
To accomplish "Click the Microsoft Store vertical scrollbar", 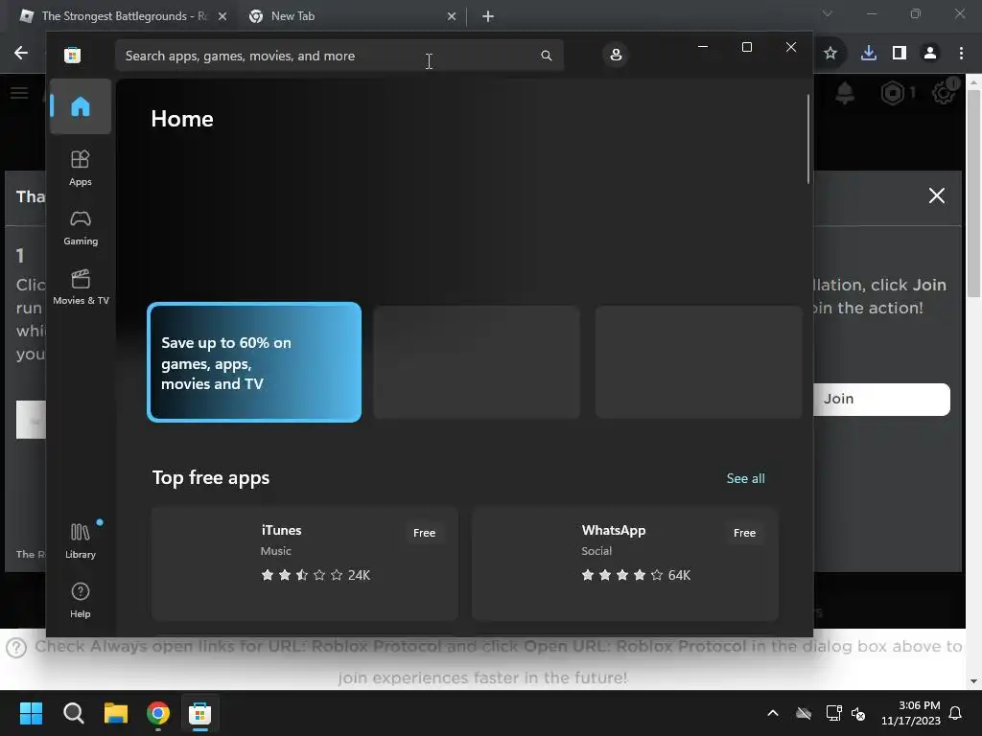I will [807, 139].
